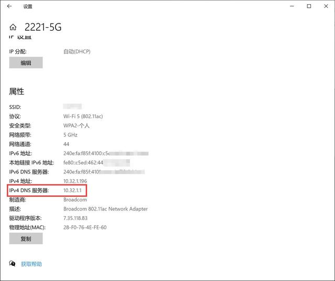The height and width of the screenshot is (281, 335).
Task: Open the 获取帮助 link
Action: pyautogui.click(x=31, y=264)
